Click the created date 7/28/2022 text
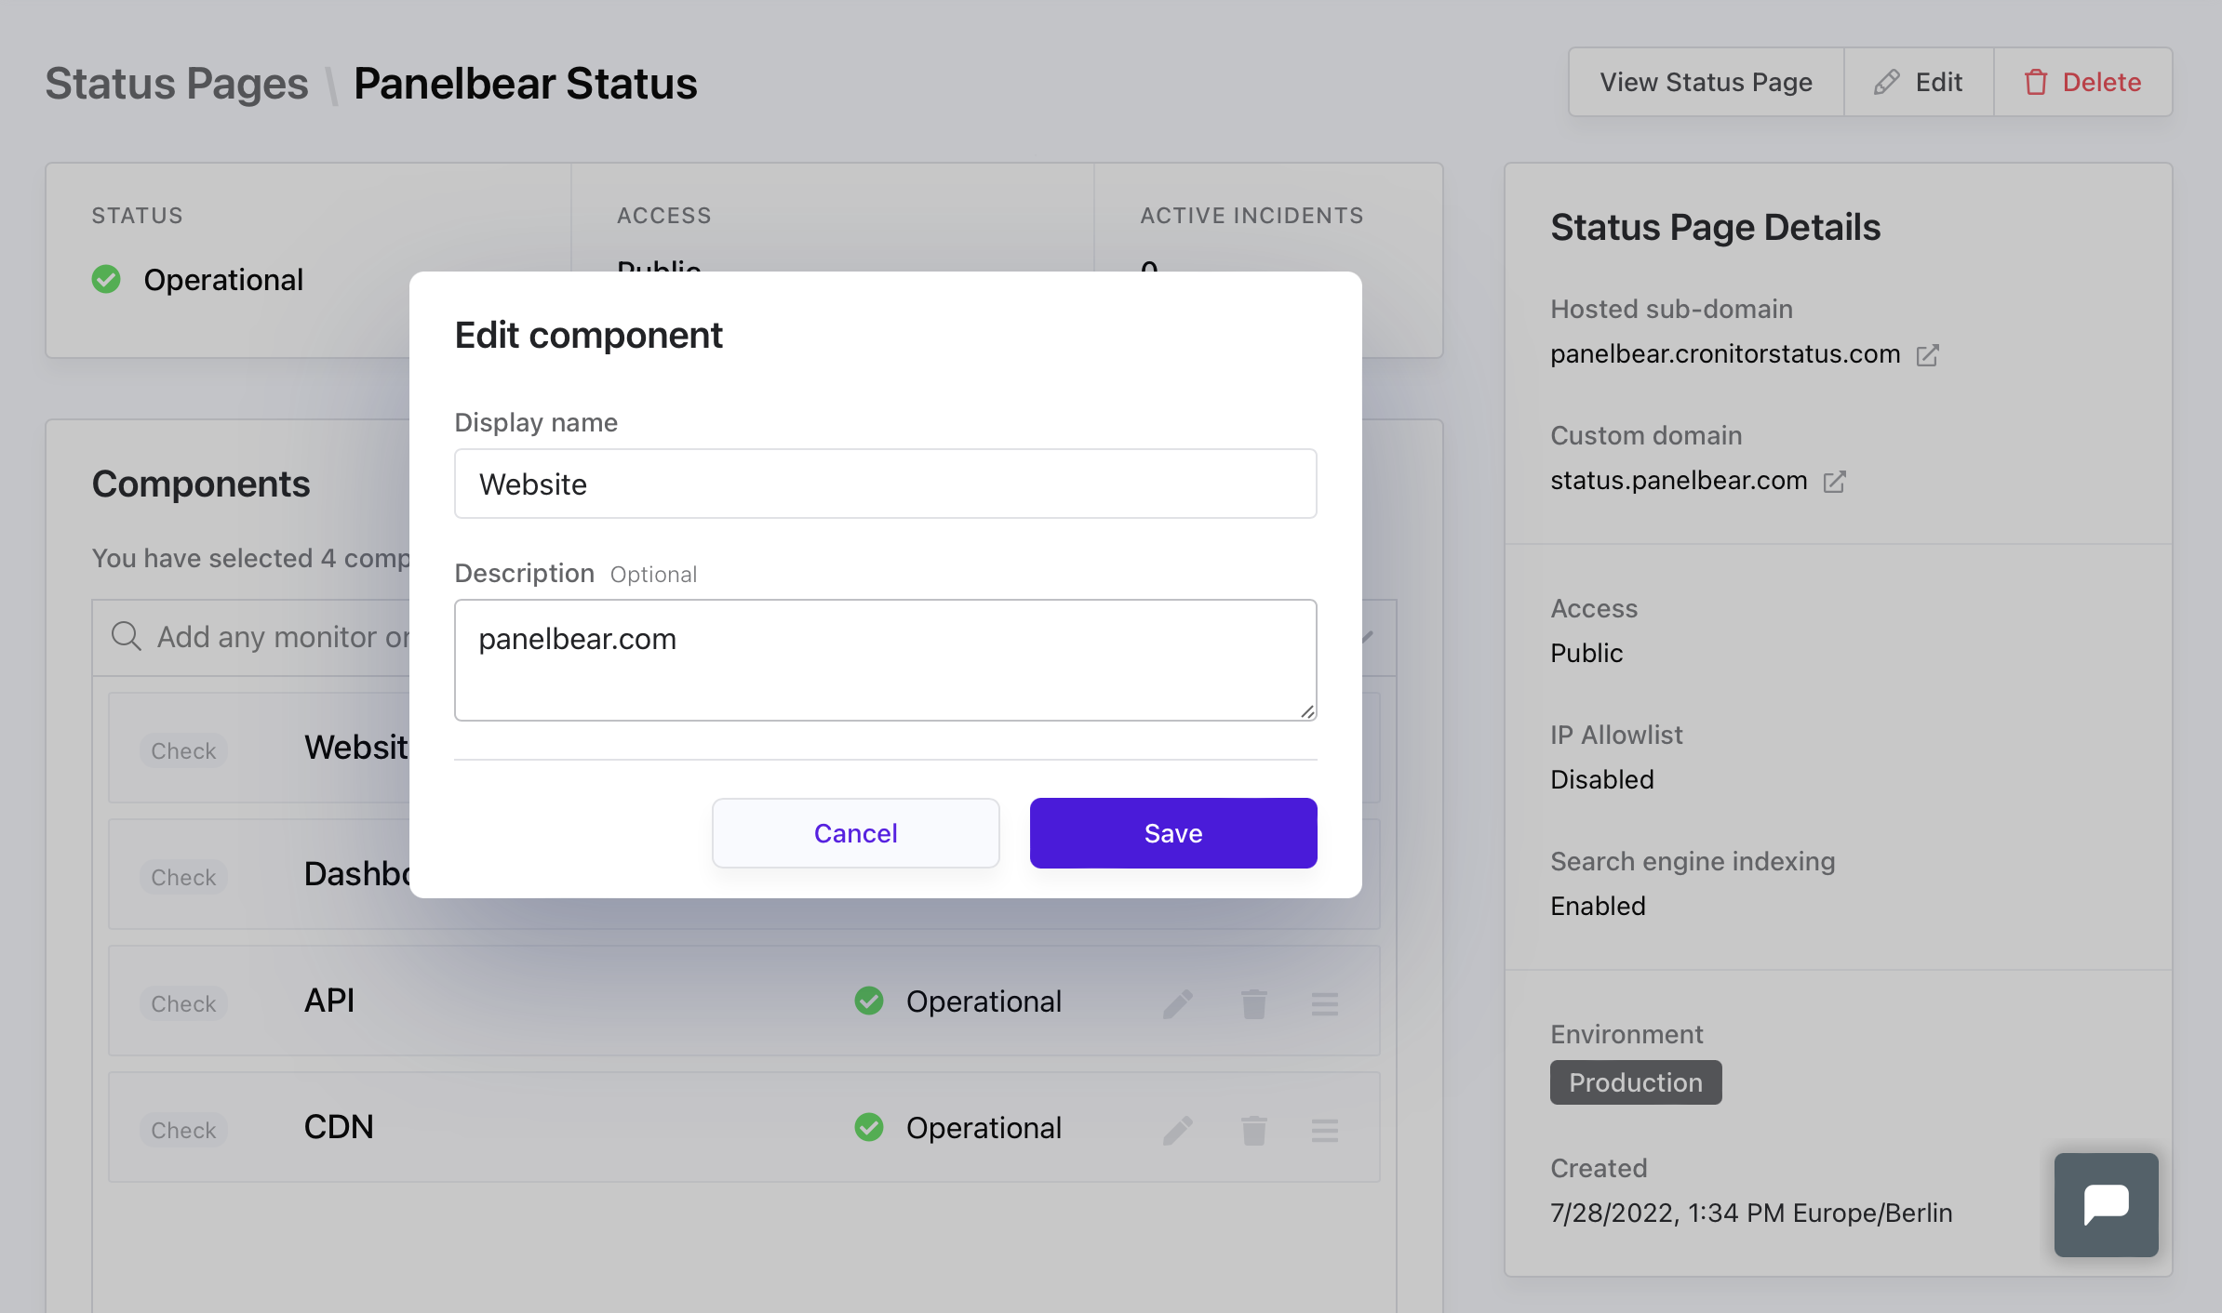Viewport: 2222px width, 1313px height. [x=1751, y=1213]
